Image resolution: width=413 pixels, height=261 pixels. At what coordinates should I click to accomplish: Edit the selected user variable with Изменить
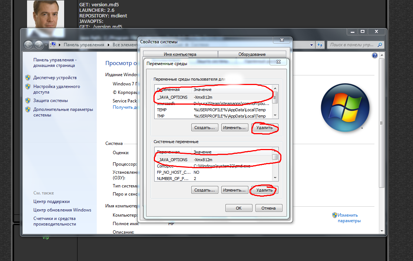(x=234, y=128)
